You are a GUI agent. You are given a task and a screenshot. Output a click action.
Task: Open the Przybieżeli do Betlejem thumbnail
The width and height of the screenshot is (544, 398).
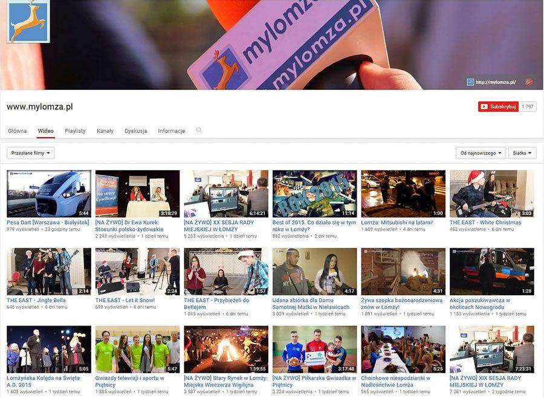[x=226, y=271]
